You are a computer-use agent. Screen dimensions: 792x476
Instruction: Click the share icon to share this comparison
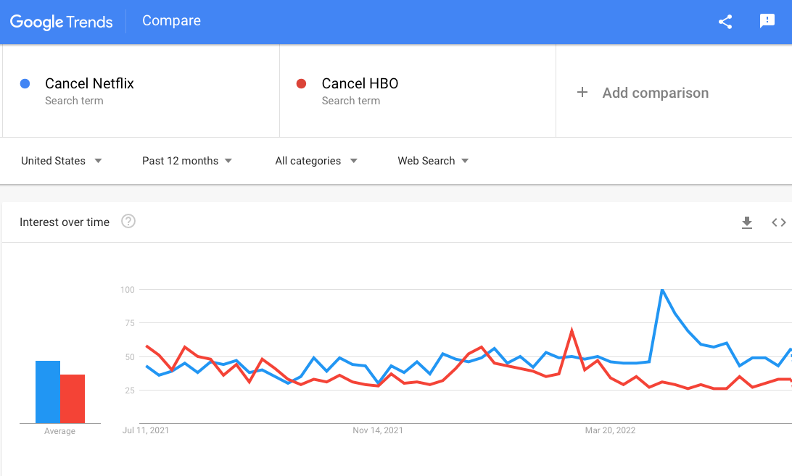[725, 22]
